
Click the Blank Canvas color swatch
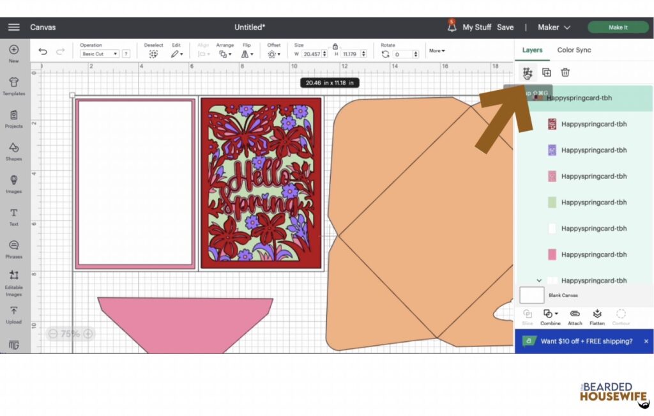(x=531, y=295)
